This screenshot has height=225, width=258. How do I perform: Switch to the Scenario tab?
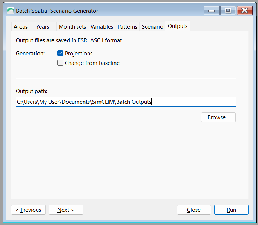pyautogui.click(x=152, y=27)
